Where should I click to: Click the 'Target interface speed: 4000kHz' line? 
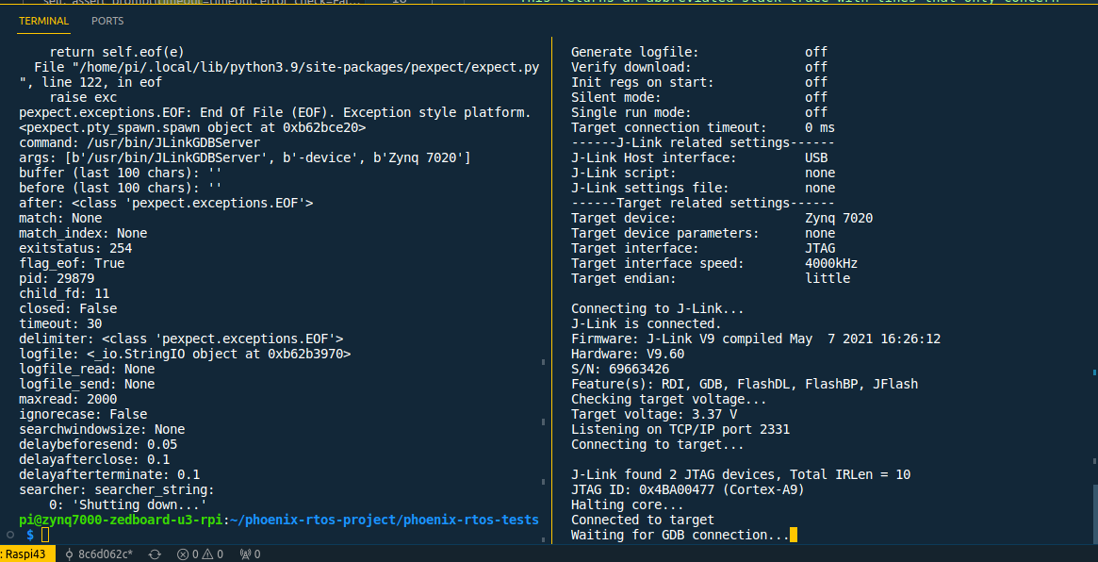pos(714,263)
